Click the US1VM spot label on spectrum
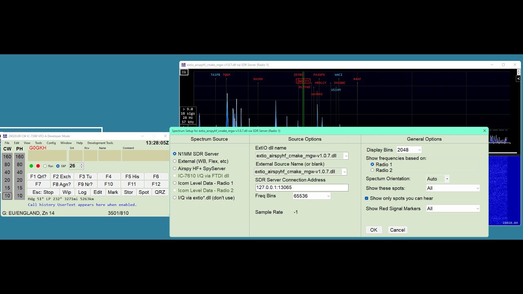The width and height of the screenshot is (523, 294). pyautogui.click(x=336, y=90)
